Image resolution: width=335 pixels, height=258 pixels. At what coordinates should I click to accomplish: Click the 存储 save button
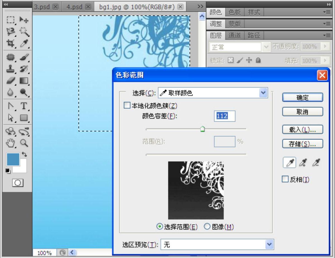coord(302,144)
